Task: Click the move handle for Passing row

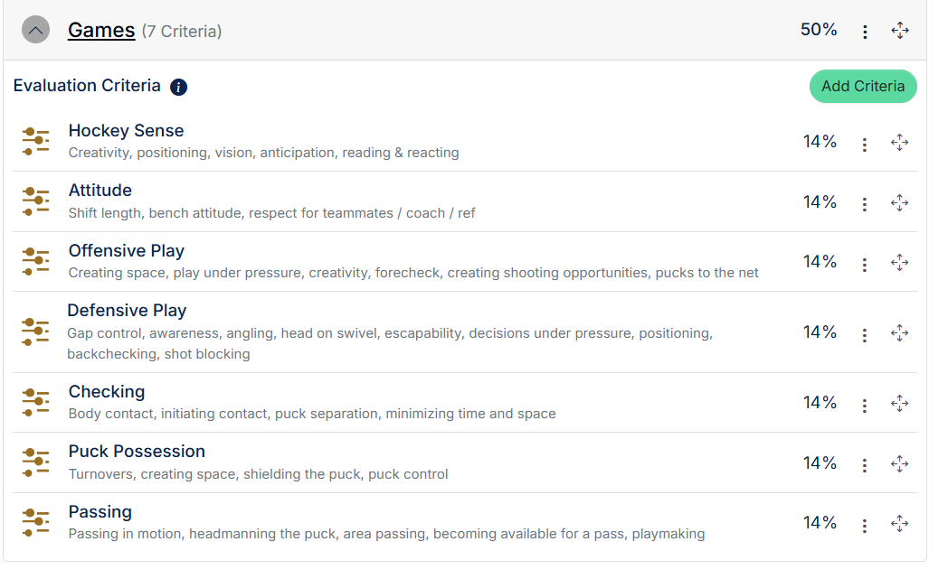Action: pyautogui.click(x=900, y=524)
